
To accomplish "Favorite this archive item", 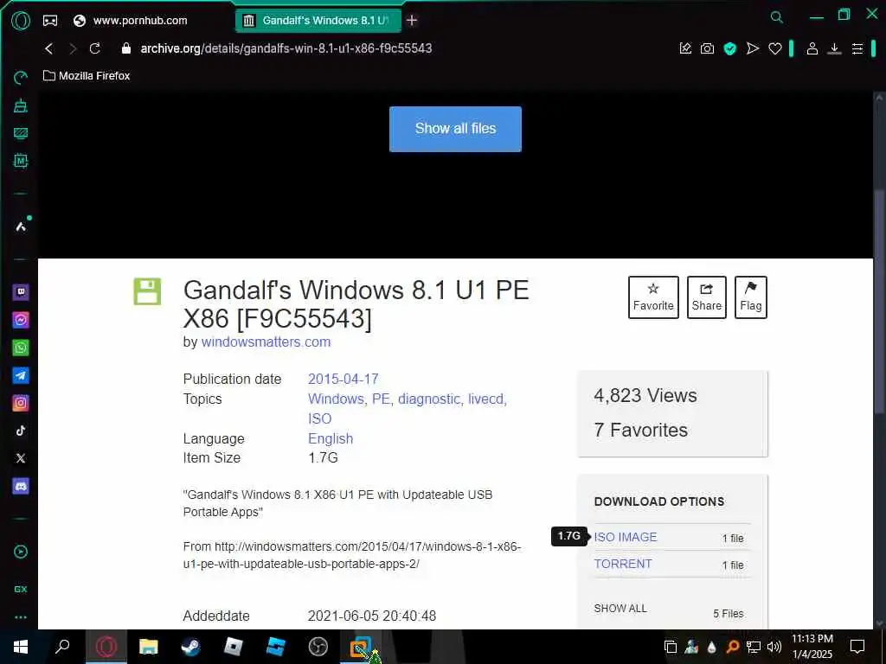I will click(653, 297).
